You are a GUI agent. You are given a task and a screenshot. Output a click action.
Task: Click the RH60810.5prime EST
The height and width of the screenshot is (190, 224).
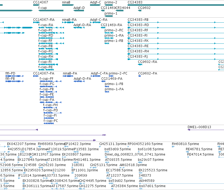point(173,146)
